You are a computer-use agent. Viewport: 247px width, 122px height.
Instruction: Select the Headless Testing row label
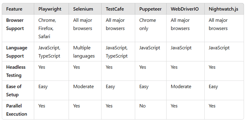(x=16, y=71)
